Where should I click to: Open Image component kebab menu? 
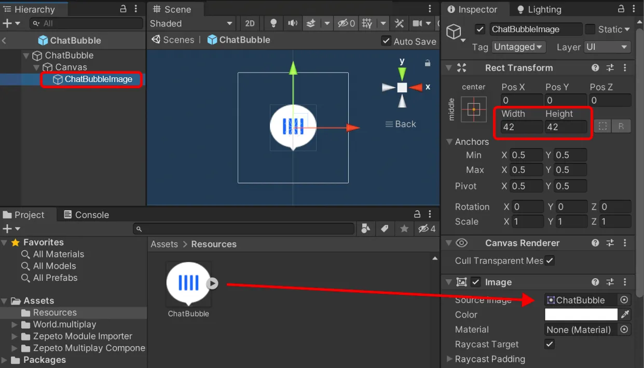(x=625, y=282)
